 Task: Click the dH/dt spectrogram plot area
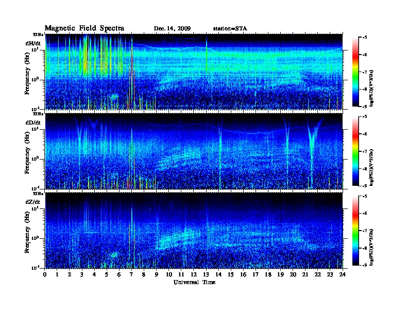click(x=194, y=72)
